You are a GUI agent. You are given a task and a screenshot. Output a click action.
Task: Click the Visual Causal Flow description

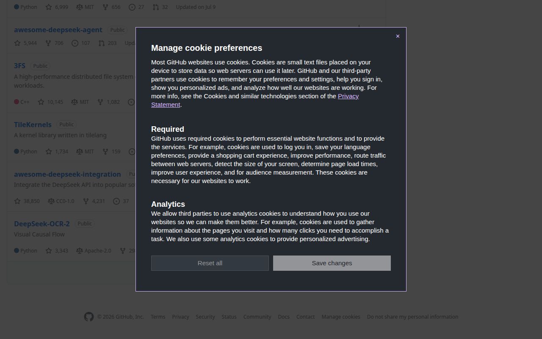pyautogui.click(x=39, y=234)
